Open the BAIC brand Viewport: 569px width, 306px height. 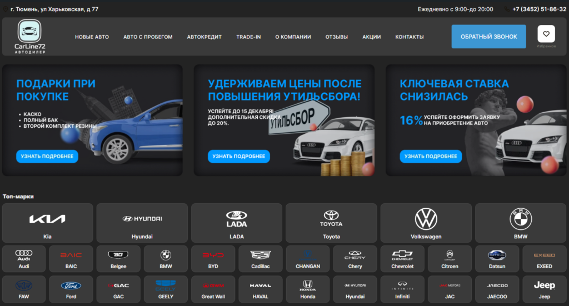[71, 259]
